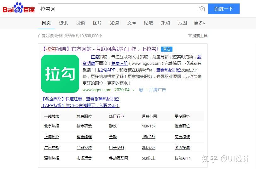
Task: Click the 薪资明确 link in description
Action: click(x=89, y=63)
